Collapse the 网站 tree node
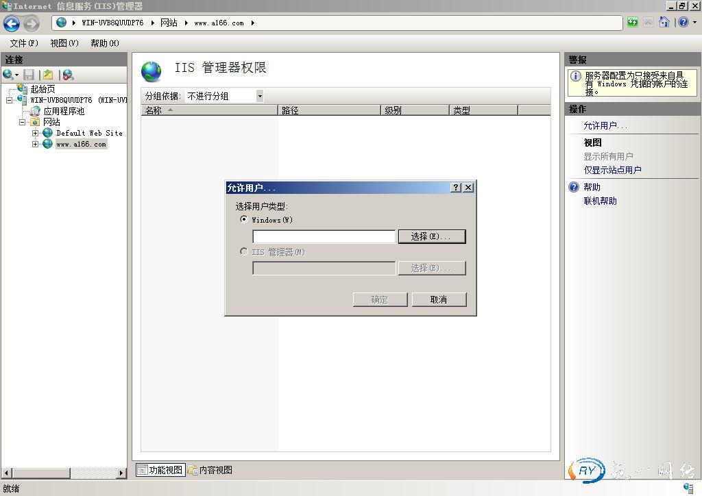Image resolution: width=702 pixels, height=496 pixels. [x=23, y=122]
